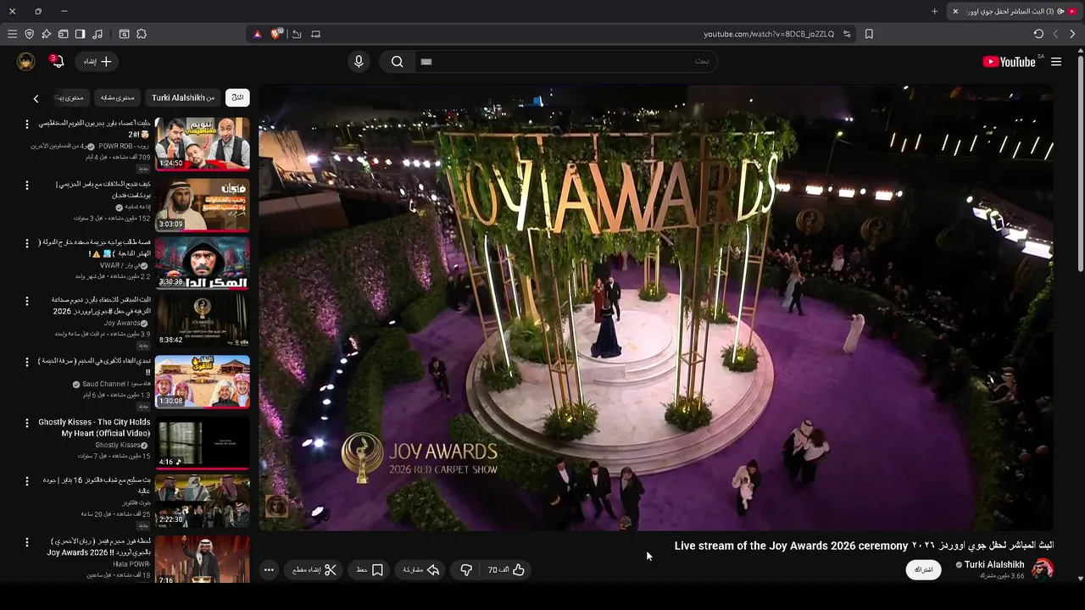
Task: Open the الهكر الد 3:30:38 thumbnail
Action: (x=203, y=263)
